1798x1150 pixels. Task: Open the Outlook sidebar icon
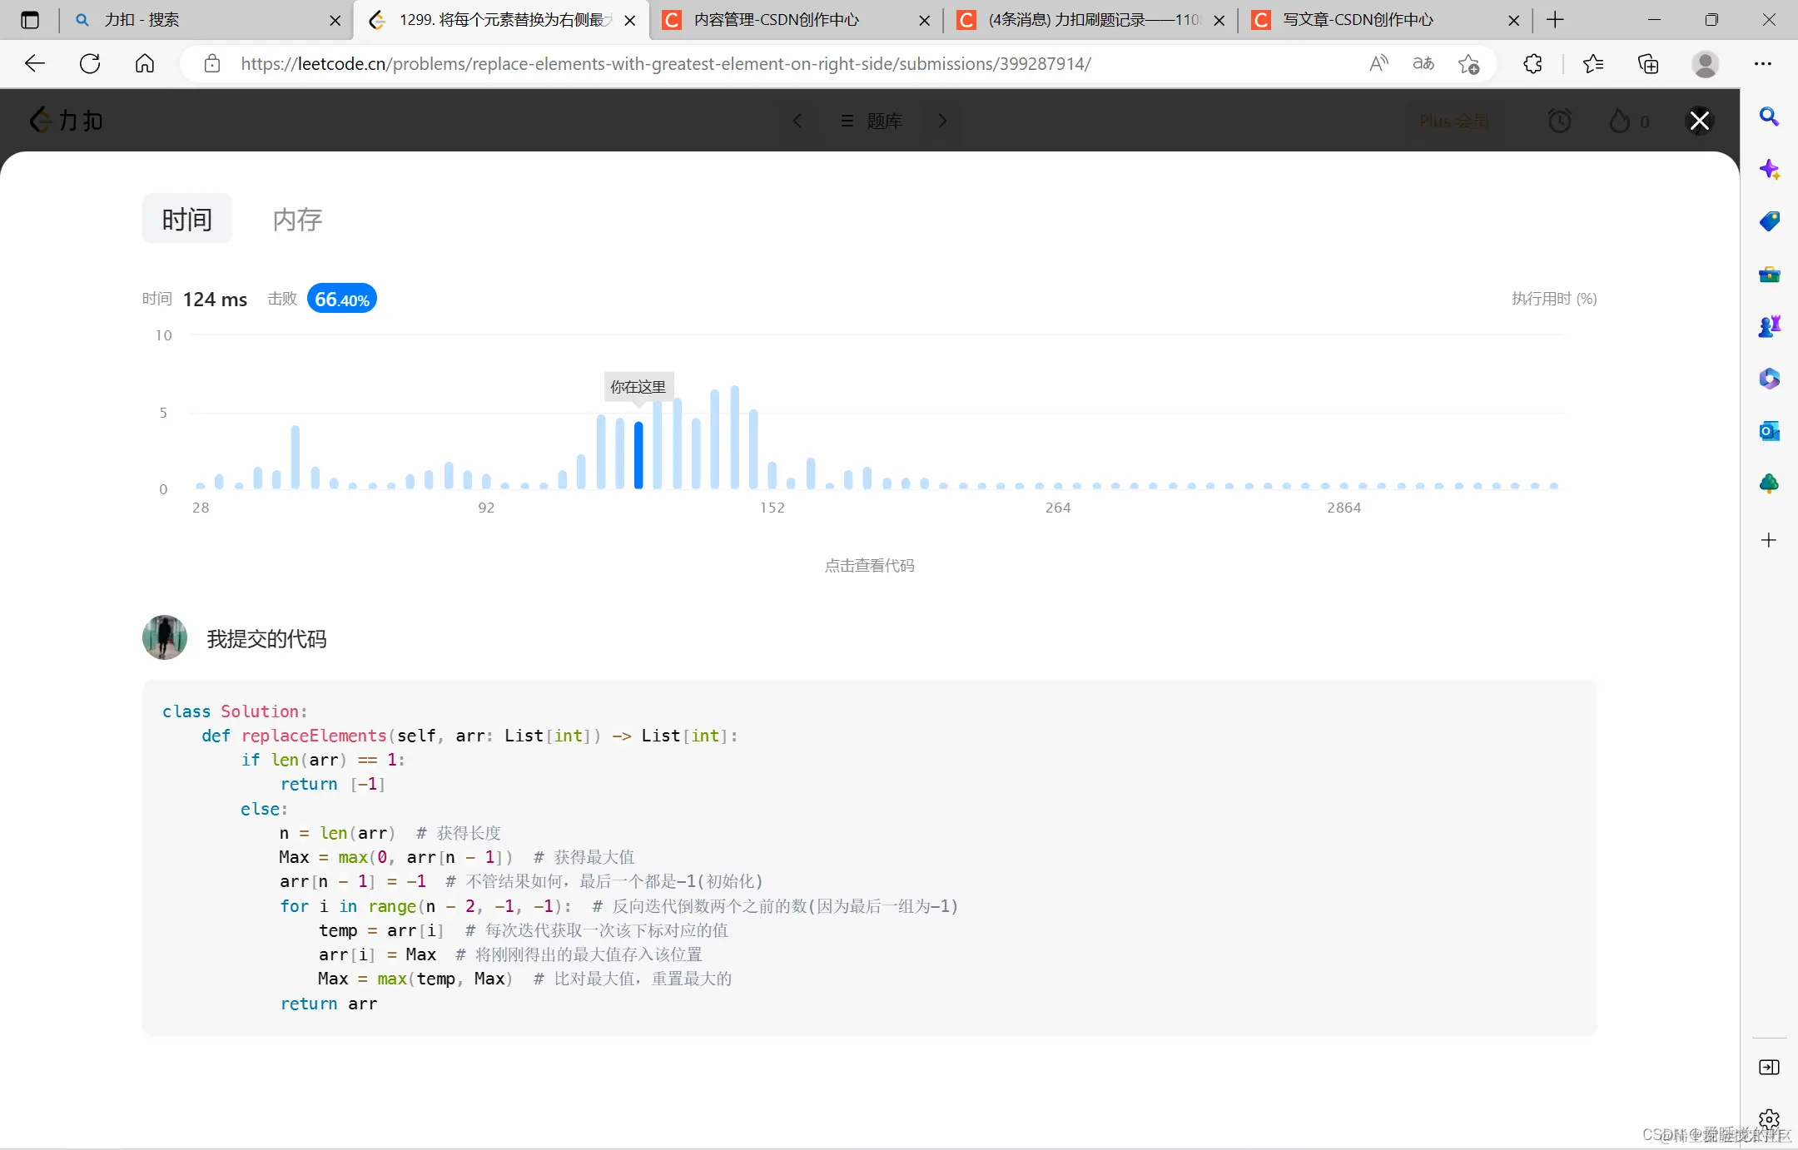click(x=1769, y=431)
